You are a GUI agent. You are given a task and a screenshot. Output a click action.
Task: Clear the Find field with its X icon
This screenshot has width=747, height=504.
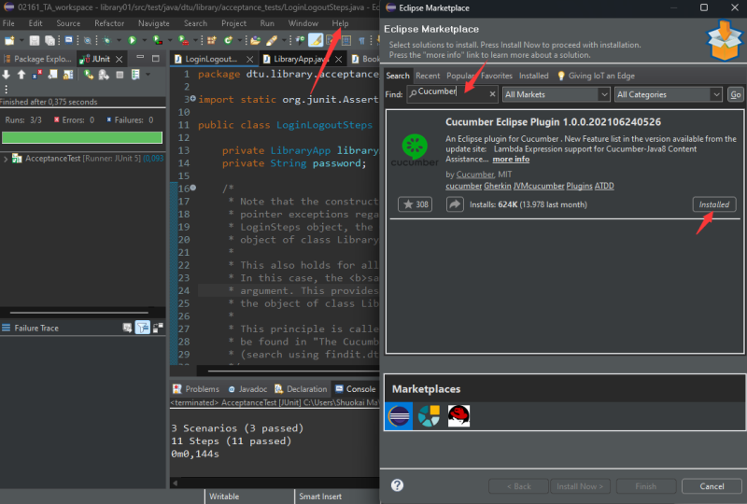pyautogui.click(x=492, y=94)
